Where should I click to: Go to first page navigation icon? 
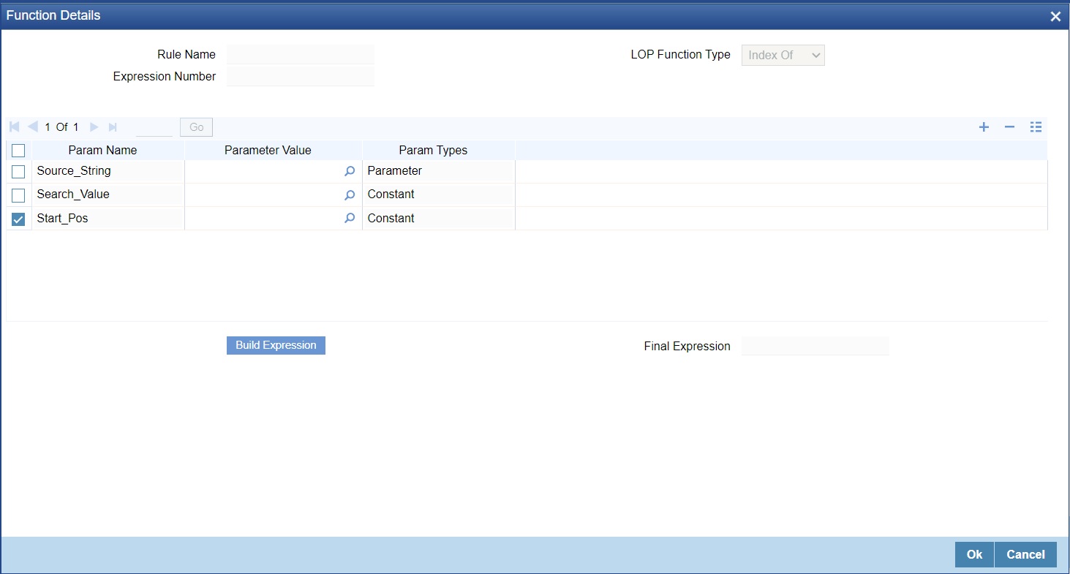click(15, 127)
